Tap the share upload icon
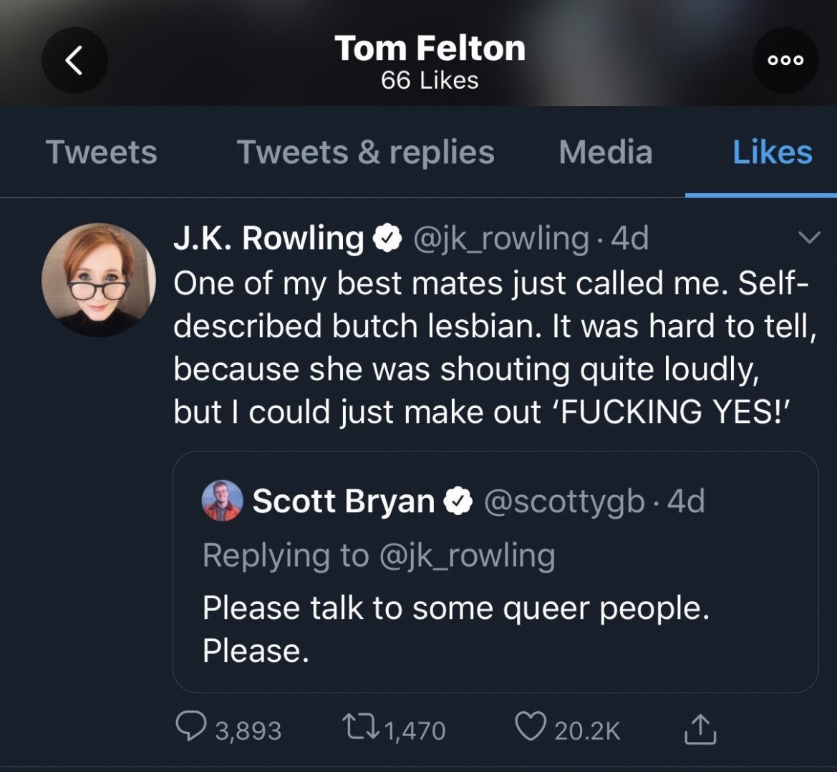Viewport: 837px width, 772px height. (x=699, y=728)
